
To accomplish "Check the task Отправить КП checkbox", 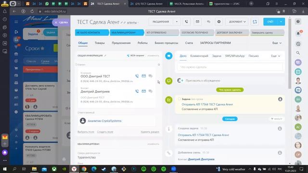I will pos(179,99).
